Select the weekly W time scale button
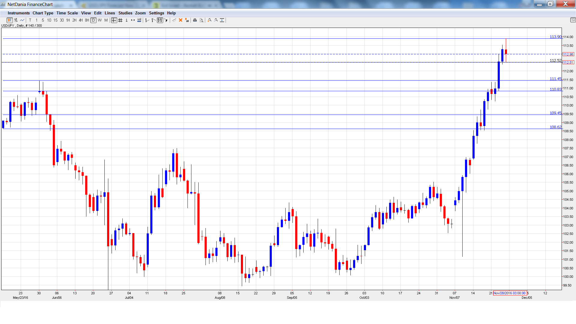576x324 pixels. click(100, 20)
